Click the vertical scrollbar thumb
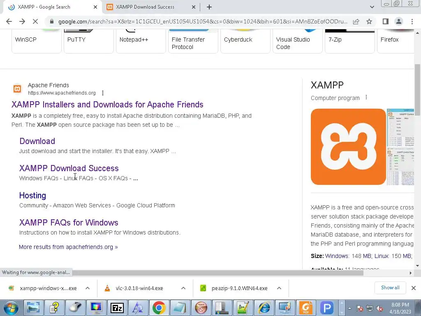This screenshot has width=421, height=316. pos(418,90)
